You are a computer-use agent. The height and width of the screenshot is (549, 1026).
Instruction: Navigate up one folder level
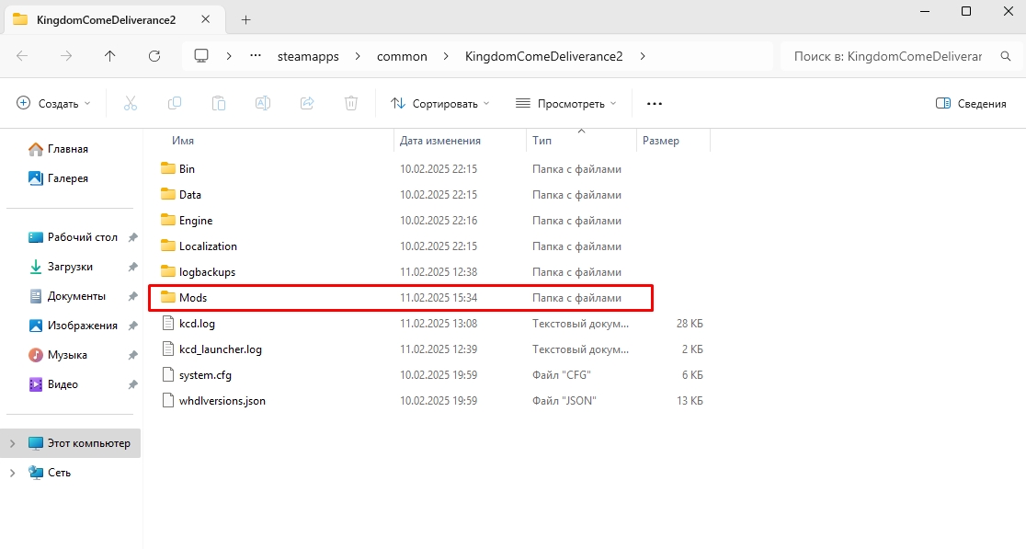[x=110, y=56]
